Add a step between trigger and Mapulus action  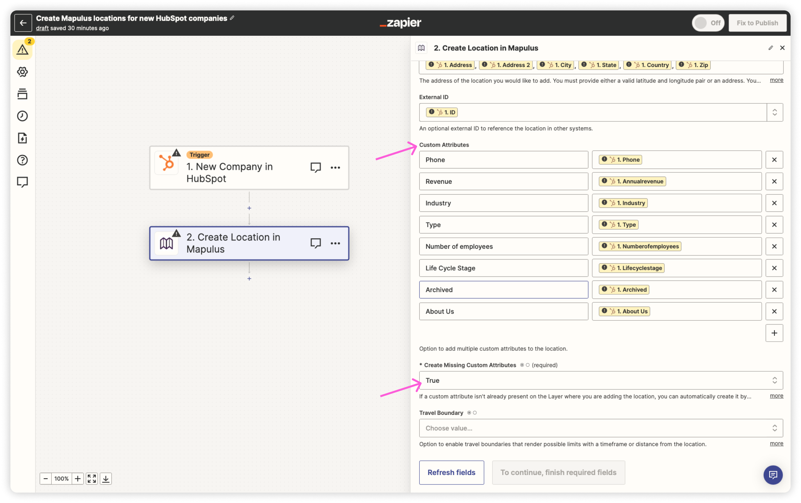coord(249,208)
